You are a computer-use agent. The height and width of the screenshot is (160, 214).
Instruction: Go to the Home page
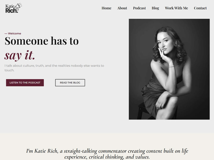(x=106, y=8)
